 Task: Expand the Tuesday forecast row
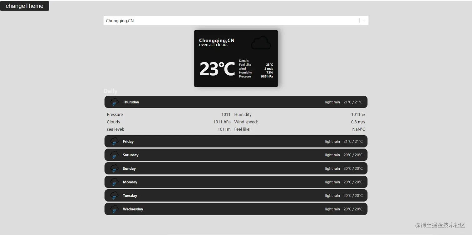[236, 196]
